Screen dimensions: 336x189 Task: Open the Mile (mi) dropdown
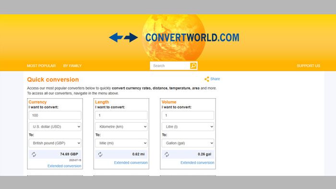[x=121, y=143]
